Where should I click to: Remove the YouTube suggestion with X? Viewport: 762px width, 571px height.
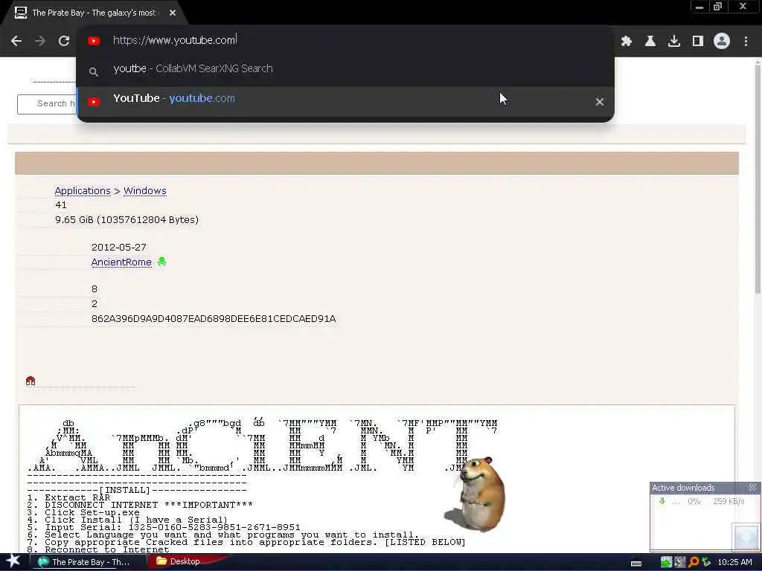[600, 102]
